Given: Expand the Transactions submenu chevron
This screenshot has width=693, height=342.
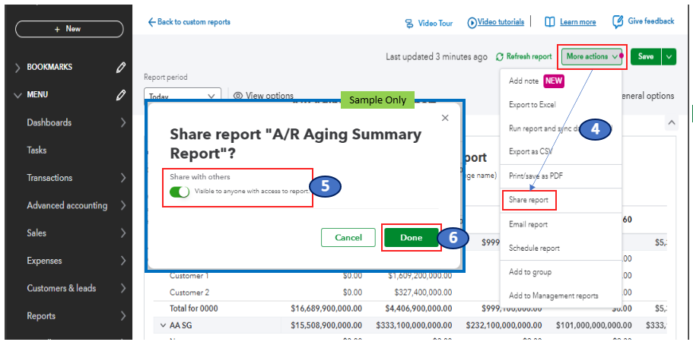Looking at the screenshot, I should pyautogui.click(x=123, y=178).
